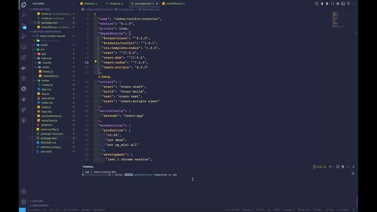Screen dimensions: 377x212
Task: Click the lightbulb code action on line 11
Action: pyautogui.click(x=95, y=62)
